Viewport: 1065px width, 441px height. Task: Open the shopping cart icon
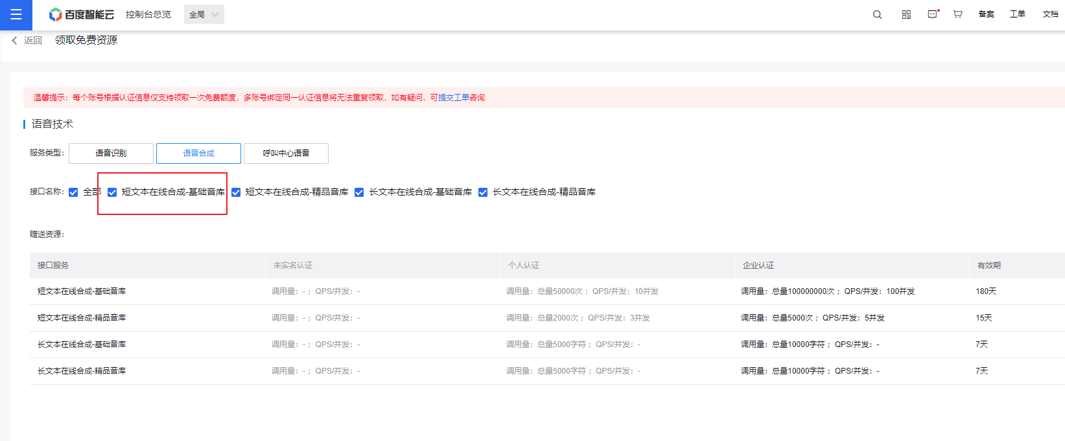pyautogui.click(x=957, y=14)
